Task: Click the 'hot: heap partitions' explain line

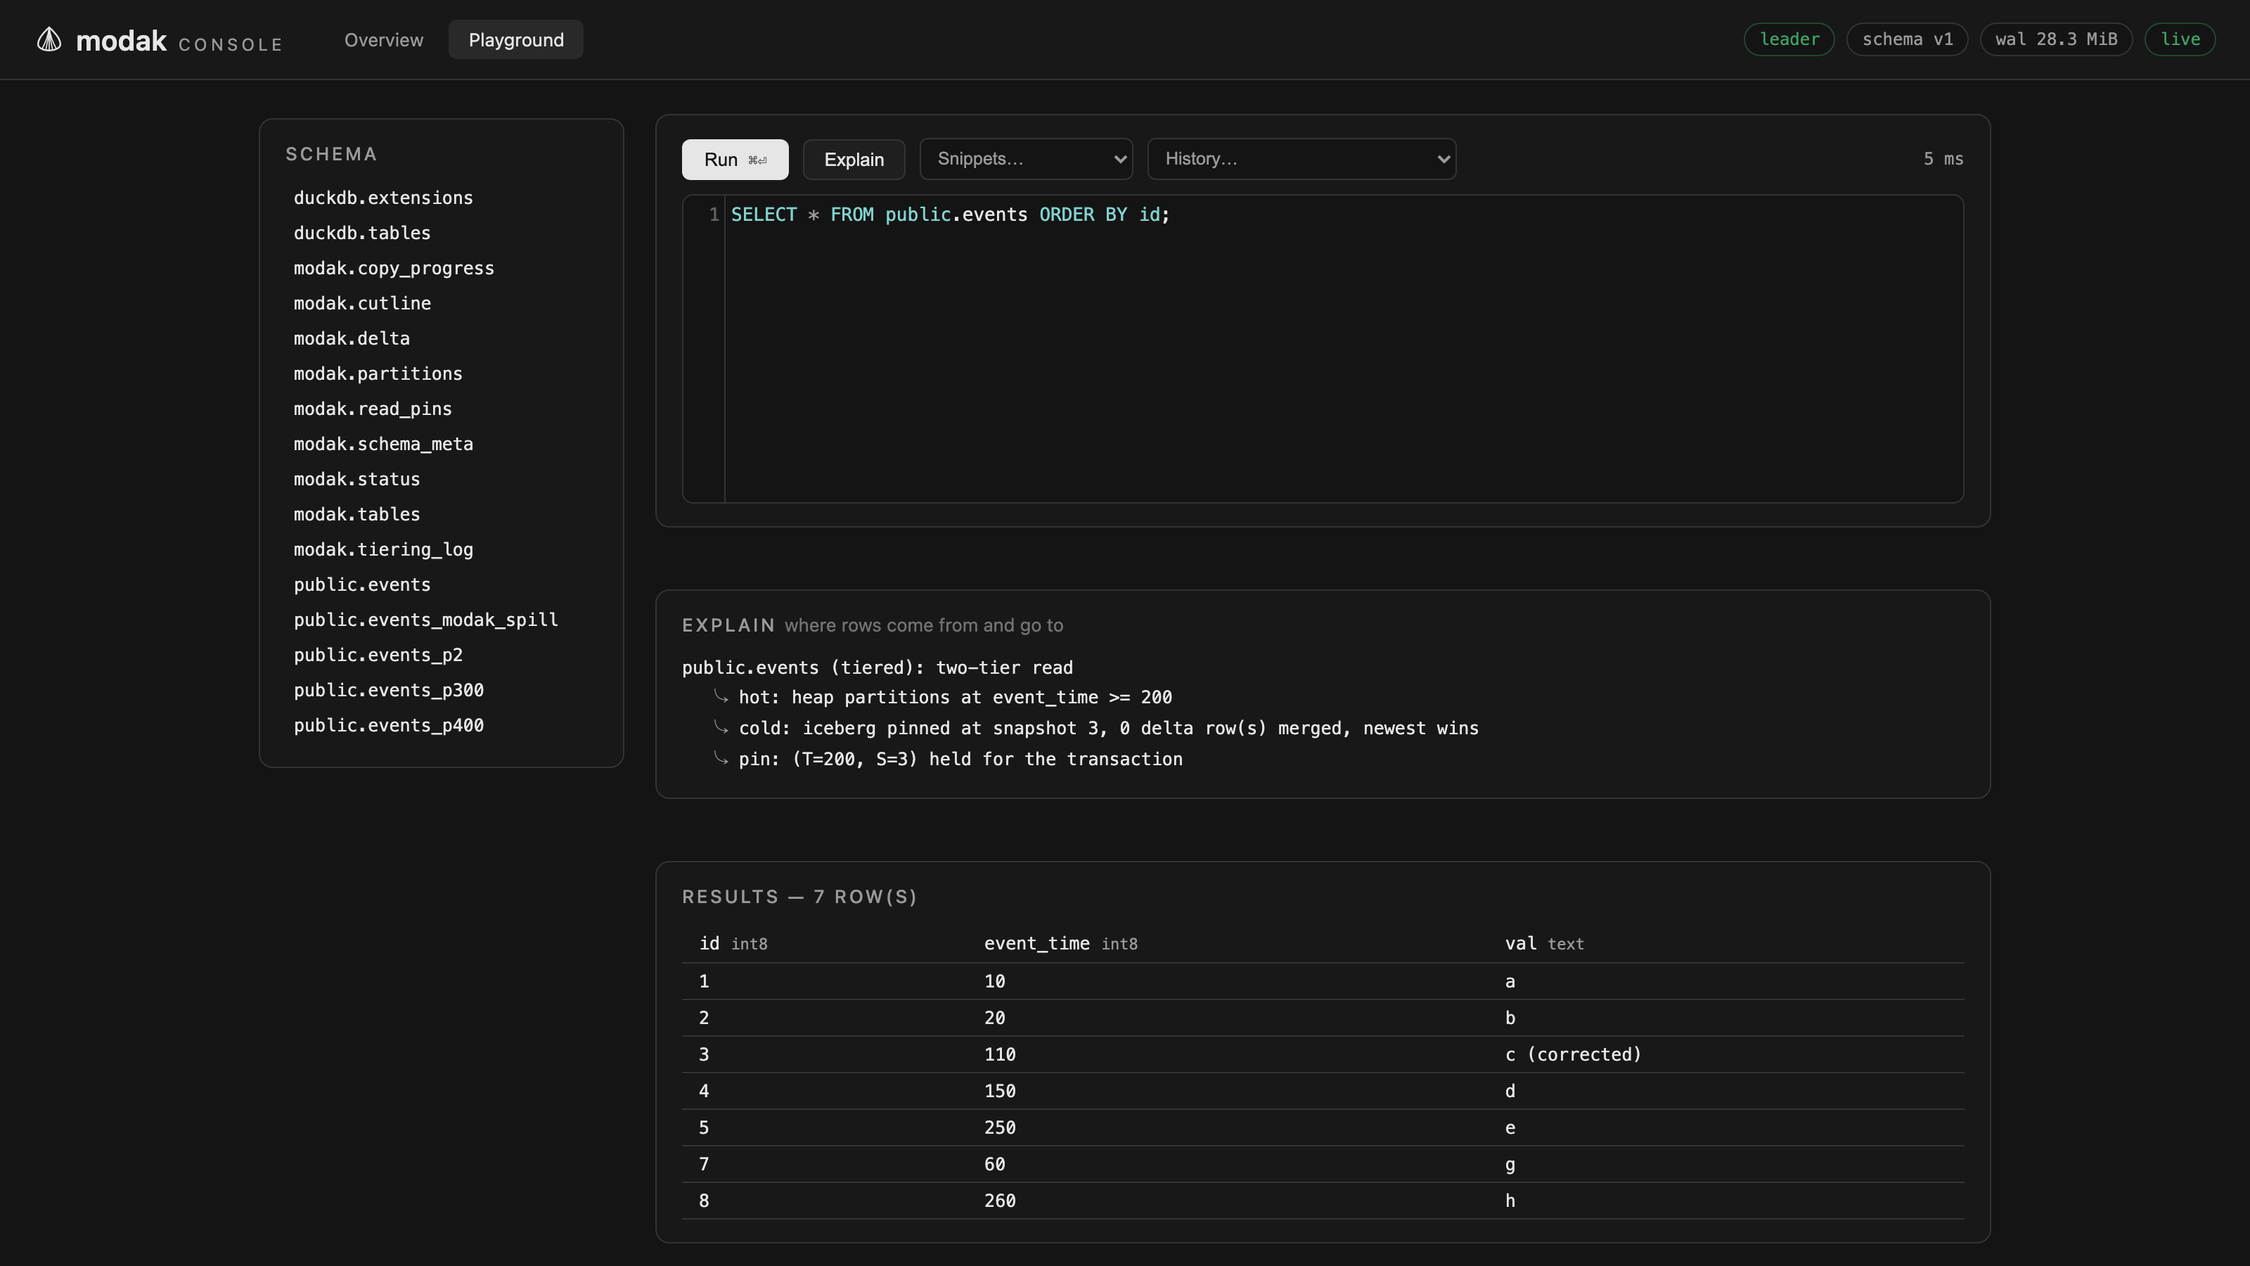Action: pyautogui.click(x=956, y=697)
